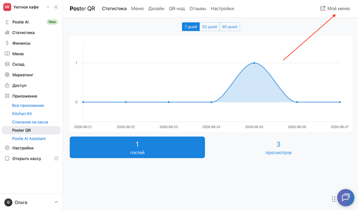The height and width of the screenshot is (210, 358).
Task: Collapse the sidebar with double-chevron icon
Action: point(56,7)
